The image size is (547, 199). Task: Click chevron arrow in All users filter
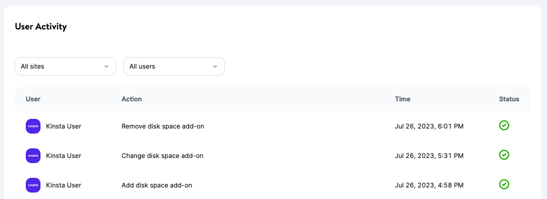[215, 67]
